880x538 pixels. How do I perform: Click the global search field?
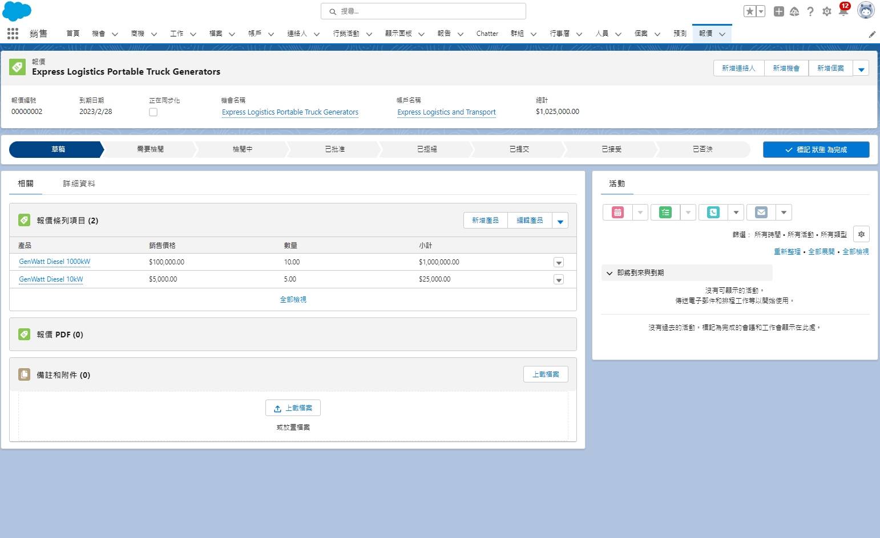click(423, 11)
